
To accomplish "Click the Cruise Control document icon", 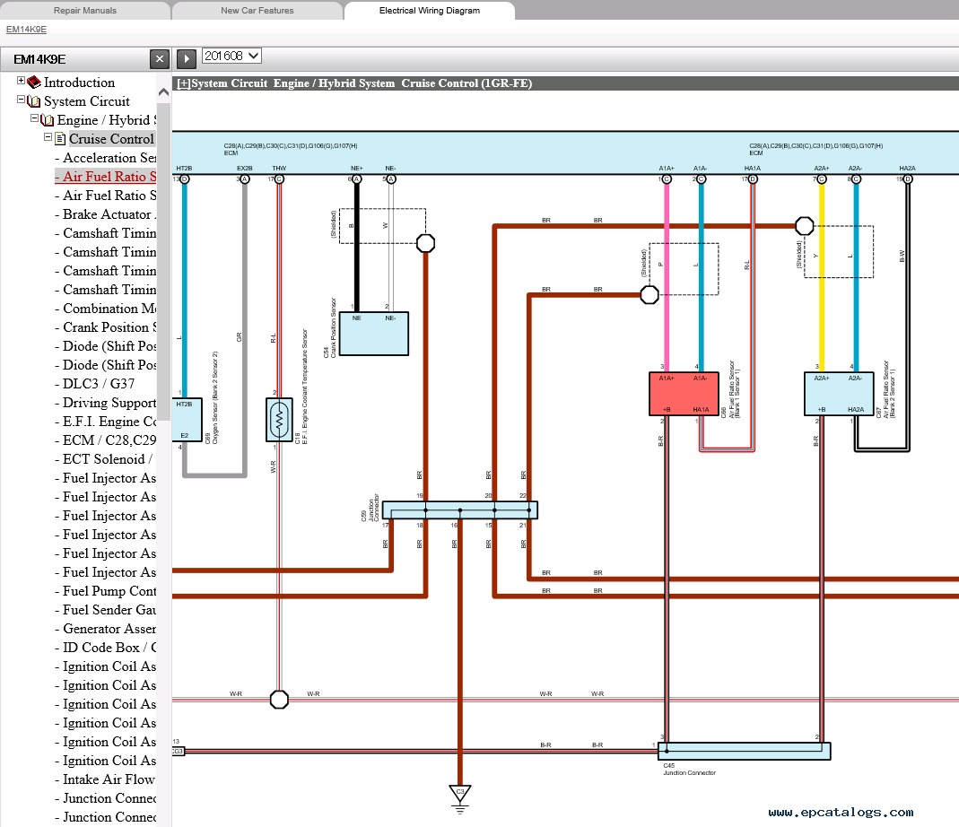I will click(x=60, y=139).
